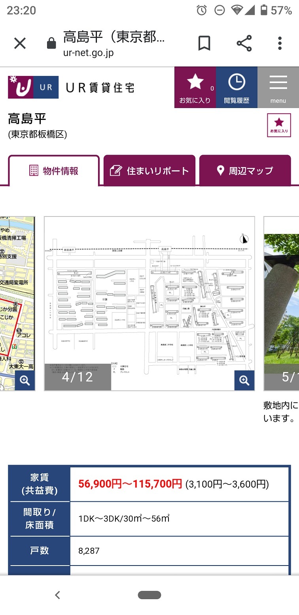Expand the hamburger menu
This screenshot has width=299, height=615.
coord(278,87)
